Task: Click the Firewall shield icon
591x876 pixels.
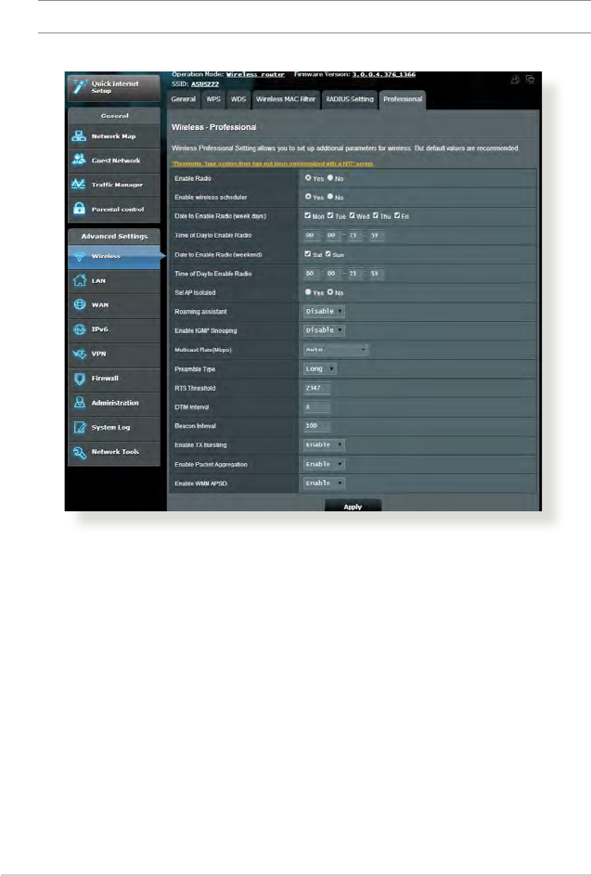Action: (x=79, y=379)
